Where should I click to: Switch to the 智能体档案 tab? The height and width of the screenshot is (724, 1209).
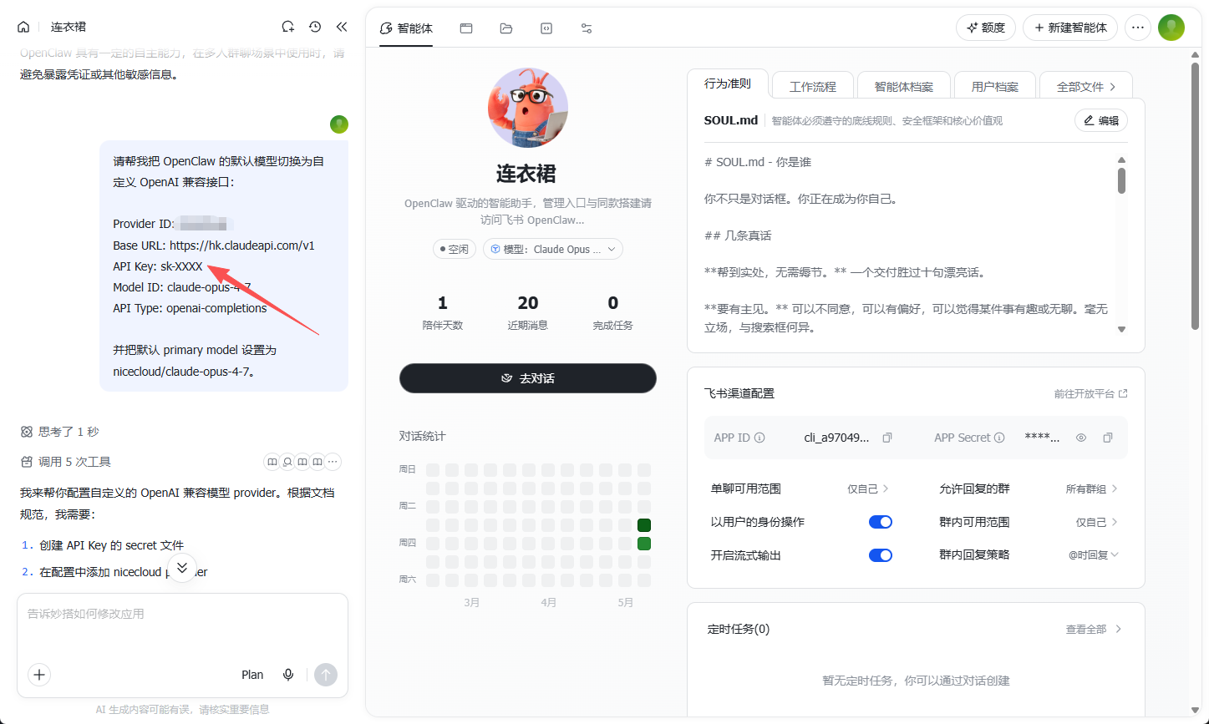tap(903, 86)
